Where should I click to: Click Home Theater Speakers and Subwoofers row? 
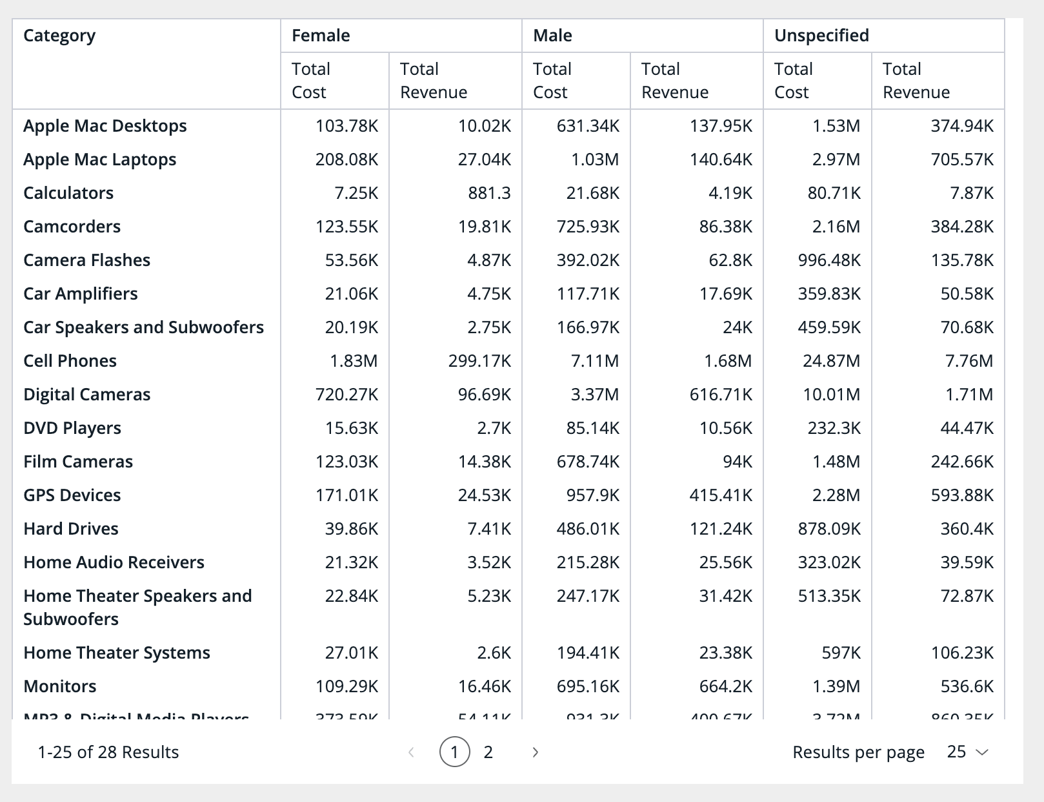tap(137, 607)
